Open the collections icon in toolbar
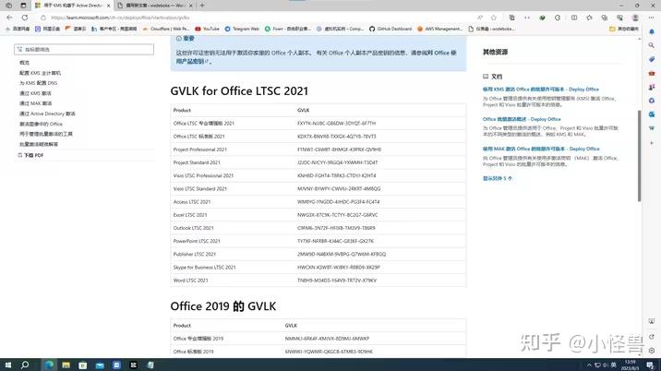Screen dimensions: 661x371 [605, 18]
